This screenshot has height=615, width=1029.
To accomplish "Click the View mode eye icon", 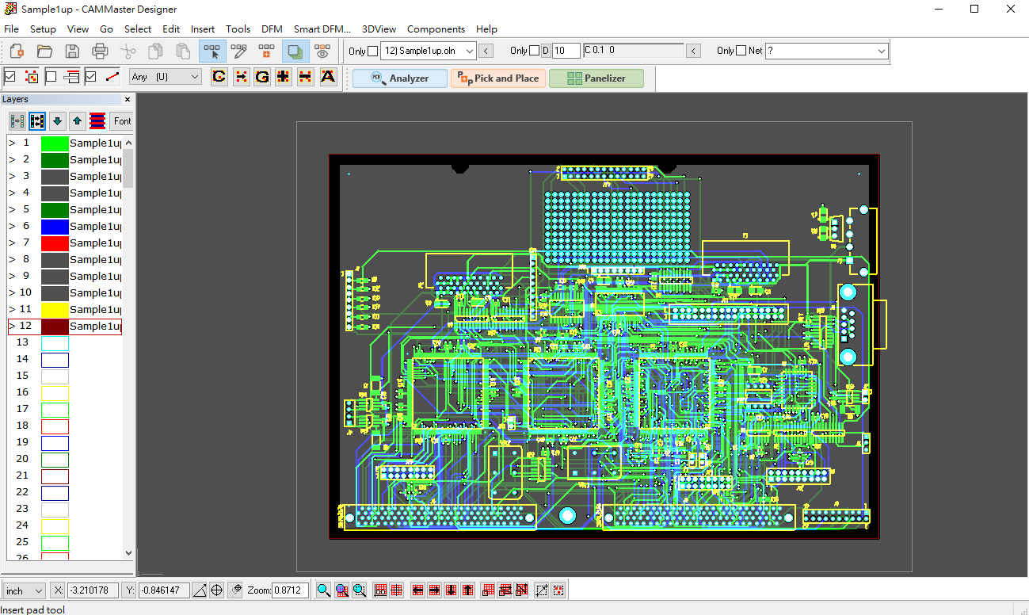I will [322, 52].
